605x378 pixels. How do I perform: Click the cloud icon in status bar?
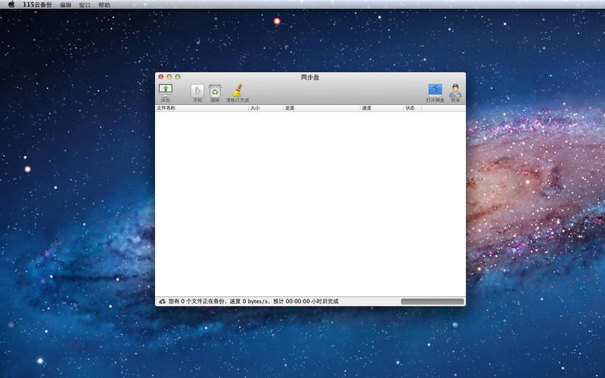pyautogui.click(x=162, y=302)
